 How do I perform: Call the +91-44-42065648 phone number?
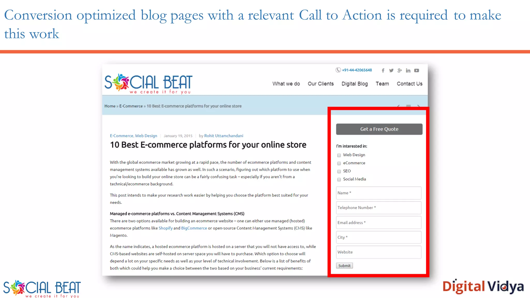pyautogui.click(x=357, y=70)
